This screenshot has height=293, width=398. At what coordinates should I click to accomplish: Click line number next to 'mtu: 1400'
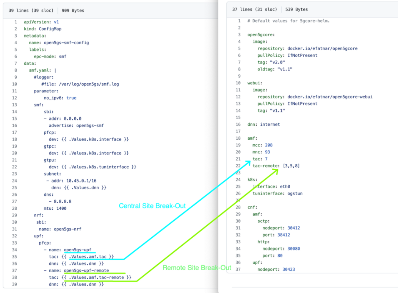pos(14,208)
